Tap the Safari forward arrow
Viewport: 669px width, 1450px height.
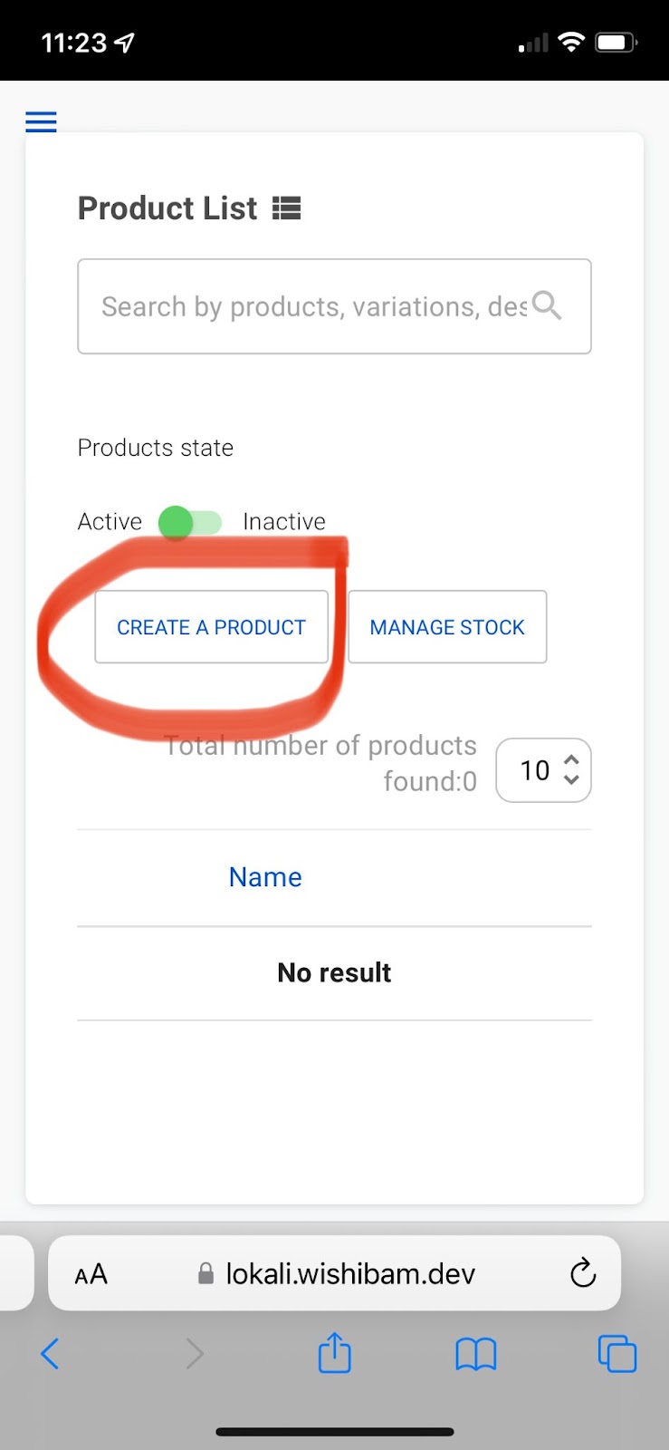click(195, 1354)
